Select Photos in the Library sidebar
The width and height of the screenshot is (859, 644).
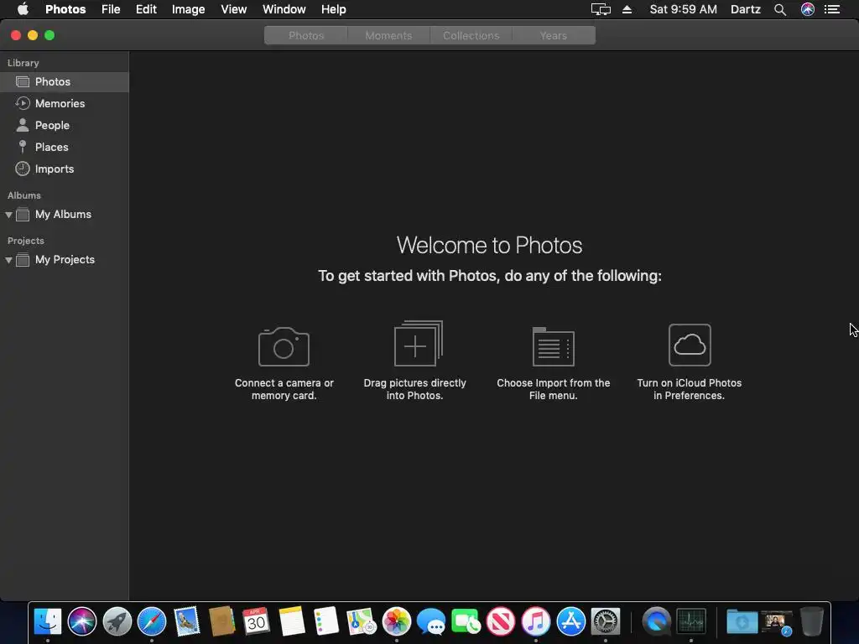[x=64, y=81]
